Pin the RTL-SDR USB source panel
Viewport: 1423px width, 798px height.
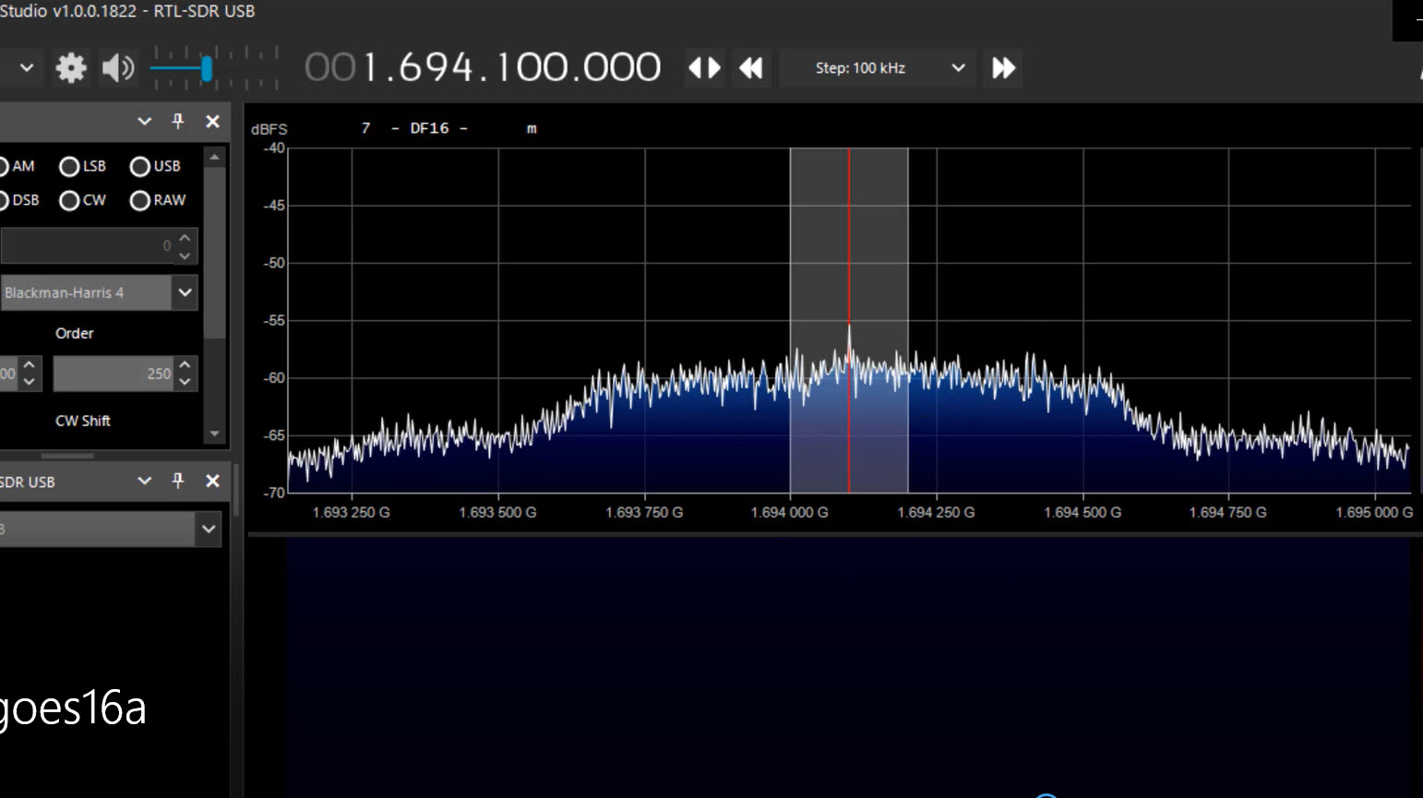(x=177, y=481)
